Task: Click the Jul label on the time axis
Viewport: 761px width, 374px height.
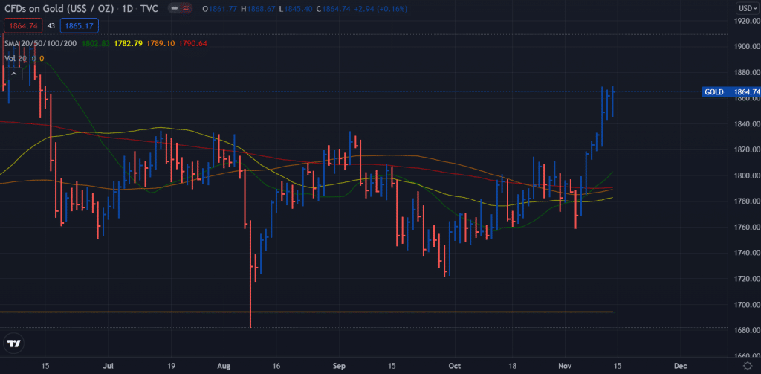Action: pos(109,365)
